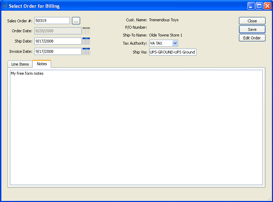Viewport: 273px width, 202px height.
Task: Click the 'Order Date:' label
Action: [x=22, y=31]
